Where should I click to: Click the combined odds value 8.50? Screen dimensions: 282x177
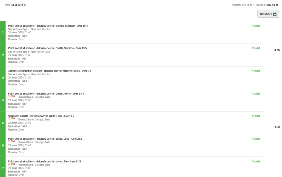click(277, 50)
